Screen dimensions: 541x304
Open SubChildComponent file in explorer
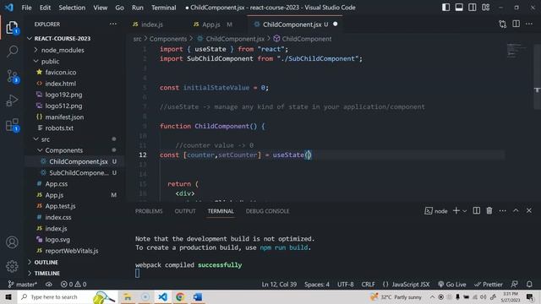tap(79, 172)
